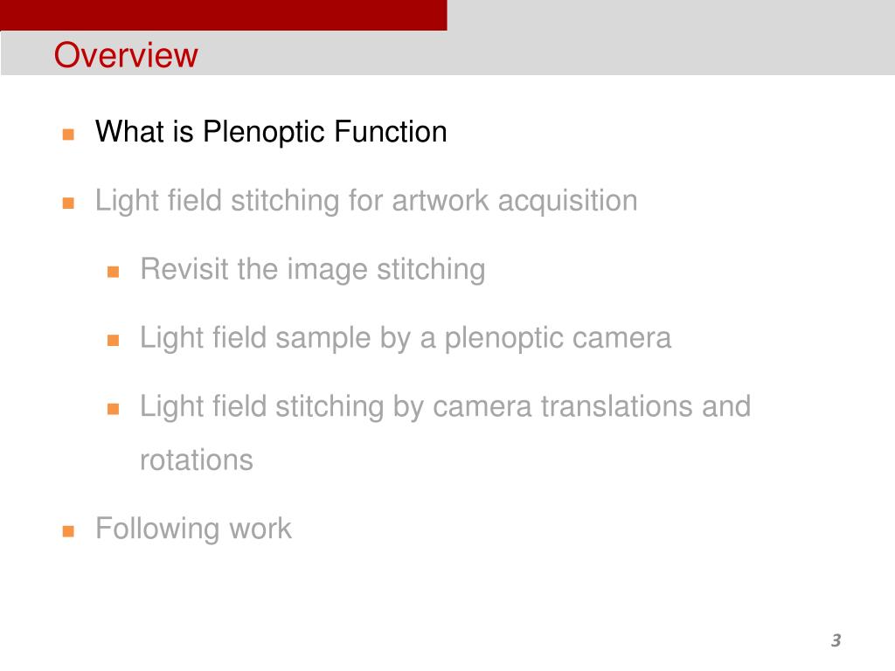Click the camera translations and rotations line
The image size is (895, 671).
445,432
